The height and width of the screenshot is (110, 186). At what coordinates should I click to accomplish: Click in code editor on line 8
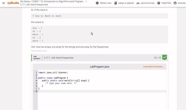[x=102, y=91]
